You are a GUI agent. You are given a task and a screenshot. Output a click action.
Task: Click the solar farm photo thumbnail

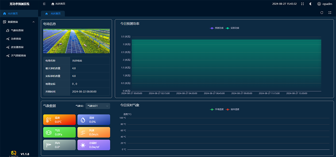tap(76, 41)
